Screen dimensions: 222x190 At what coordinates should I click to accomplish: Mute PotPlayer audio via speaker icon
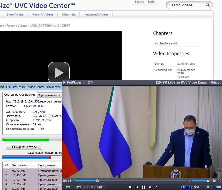pyautogui.click(x=189, y=181)
